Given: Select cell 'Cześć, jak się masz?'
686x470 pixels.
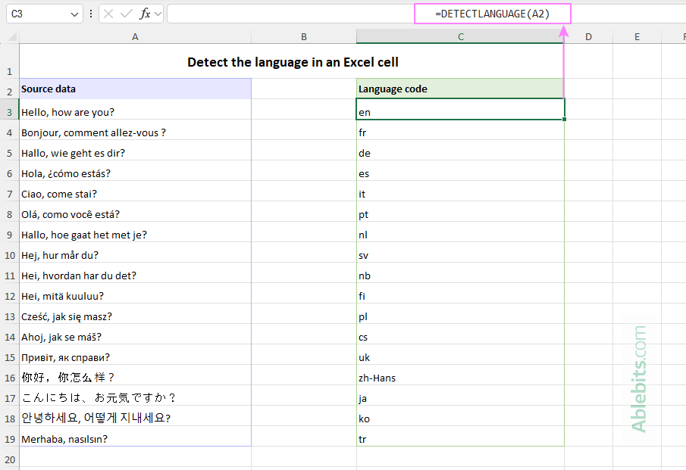Looking at the screenshot, I should [x=135, y=313].
